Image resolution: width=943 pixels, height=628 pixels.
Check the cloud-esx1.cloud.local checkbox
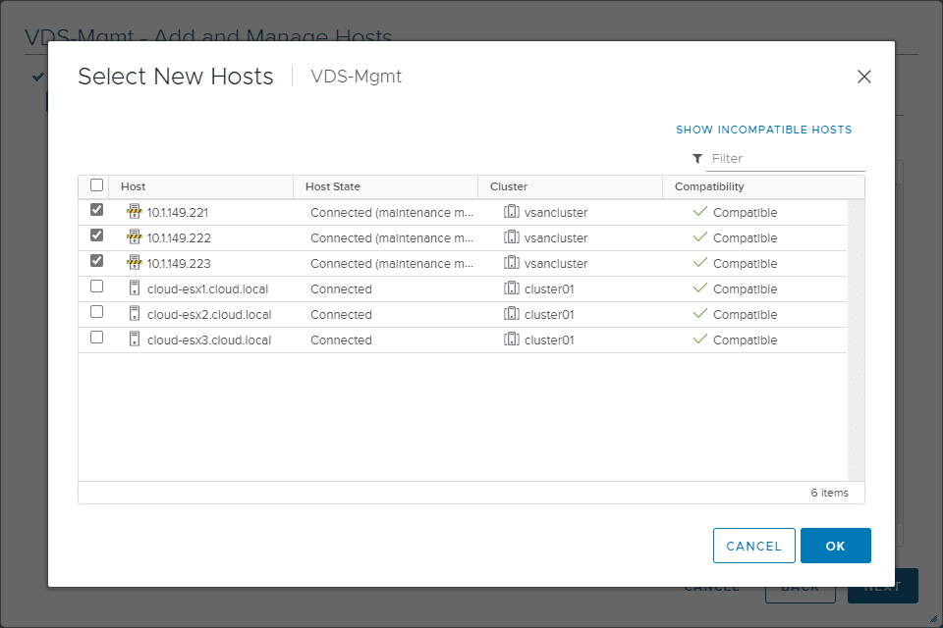[96, 287]
